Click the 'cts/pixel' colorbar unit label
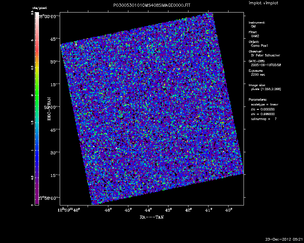The image size is (304, 243). click(40, 8)
